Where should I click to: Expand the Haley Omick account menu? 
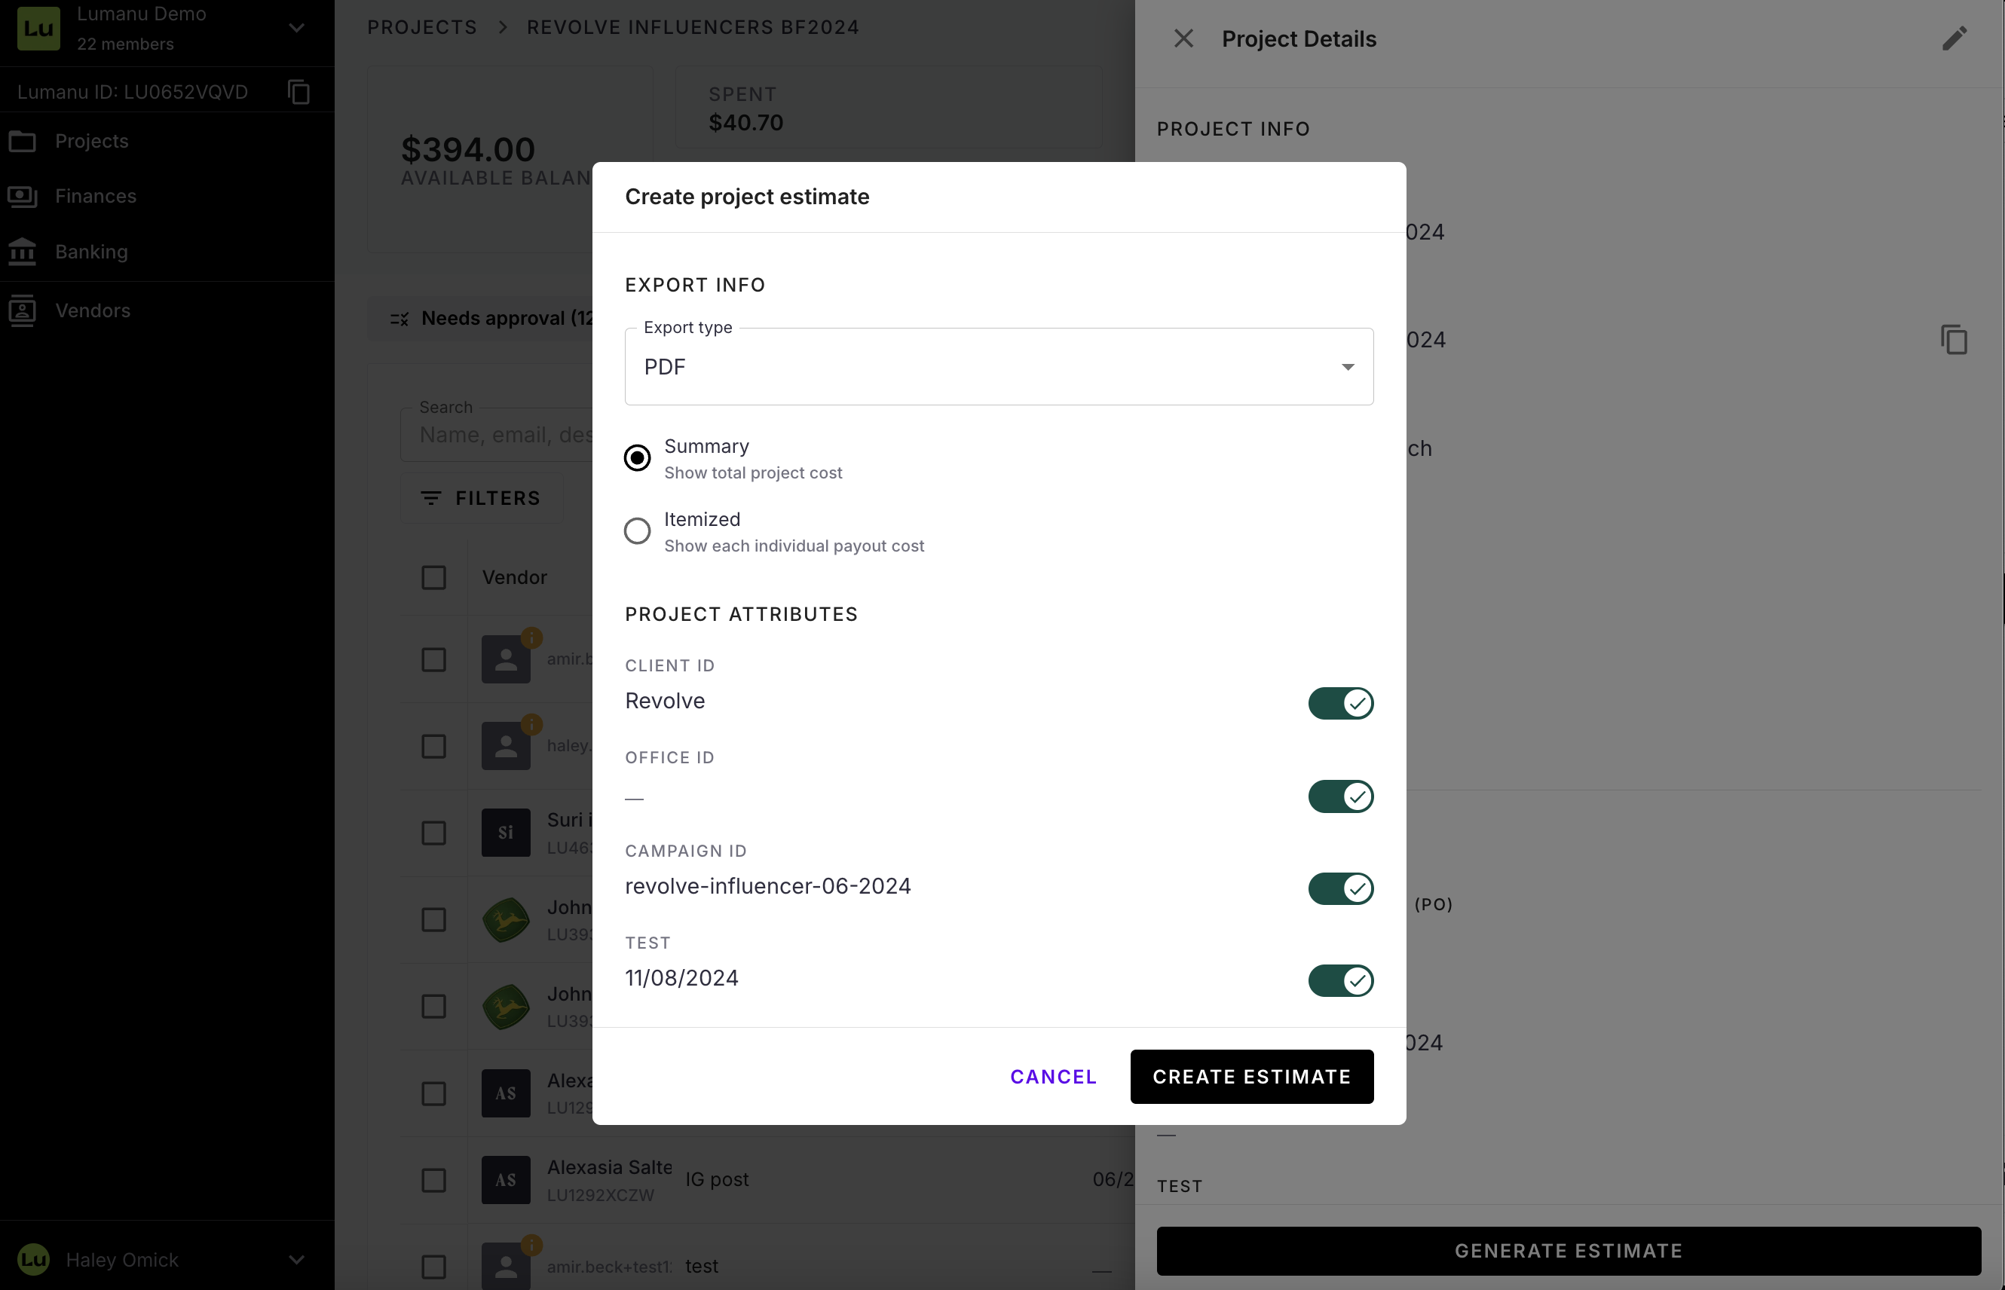click(295, 1260)
